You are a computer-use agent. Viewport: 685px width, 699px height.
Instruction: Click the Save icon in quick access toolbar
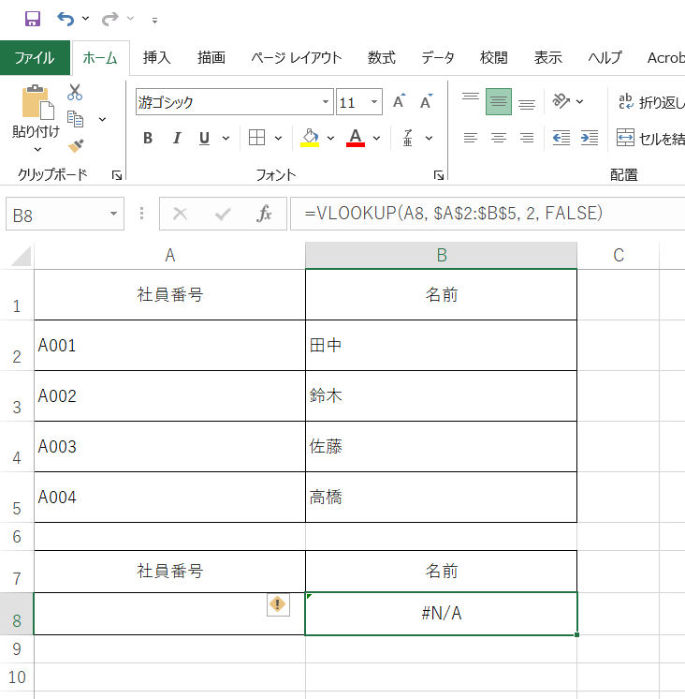[32, 19]
